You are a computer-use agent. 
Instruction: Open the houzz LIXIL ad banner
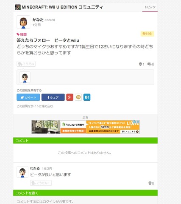(86, 127)
